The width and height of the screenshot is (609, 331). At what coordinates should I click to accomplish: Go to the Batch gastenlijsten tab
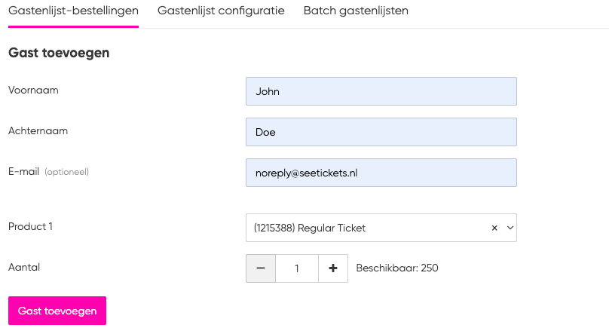pos(356,11)
